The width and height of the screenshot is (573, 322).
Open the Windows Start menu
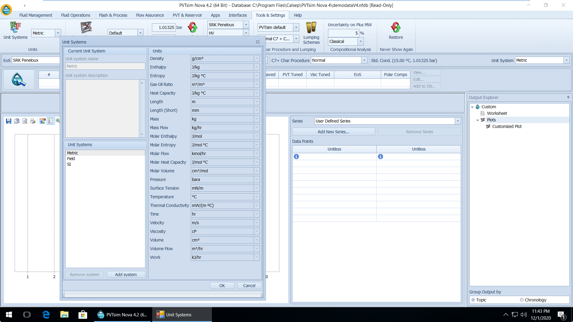tap(9, 315)
